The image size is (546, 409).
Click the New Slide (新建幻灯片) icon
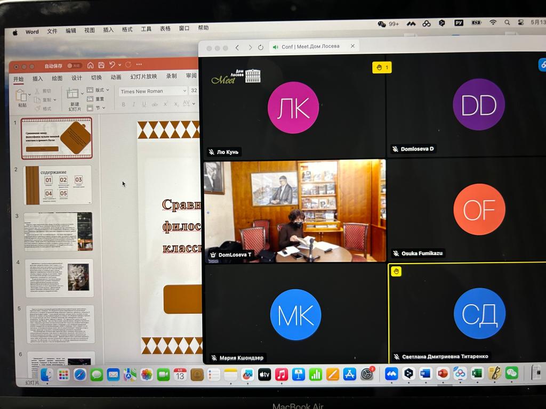coord(73,94)
